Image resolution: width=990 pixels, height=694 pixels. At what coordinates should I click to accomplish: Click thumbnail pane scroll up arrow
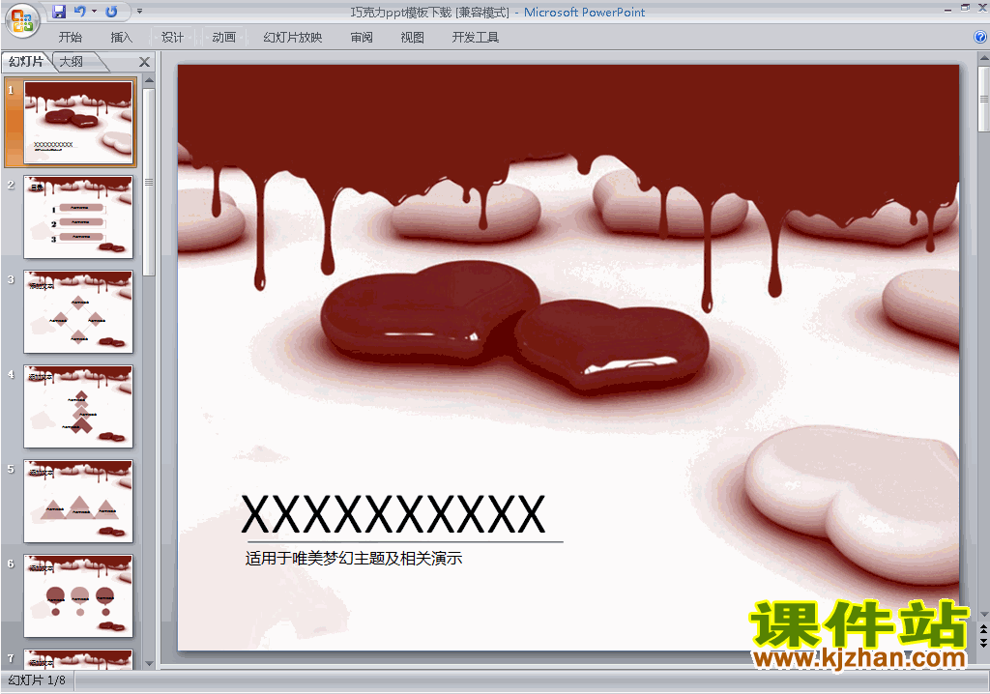point(149,80)
